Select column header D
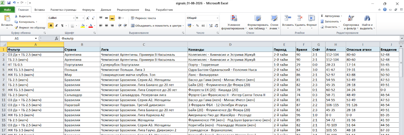Screen dimensions: 404x135 tap(230, 44)
